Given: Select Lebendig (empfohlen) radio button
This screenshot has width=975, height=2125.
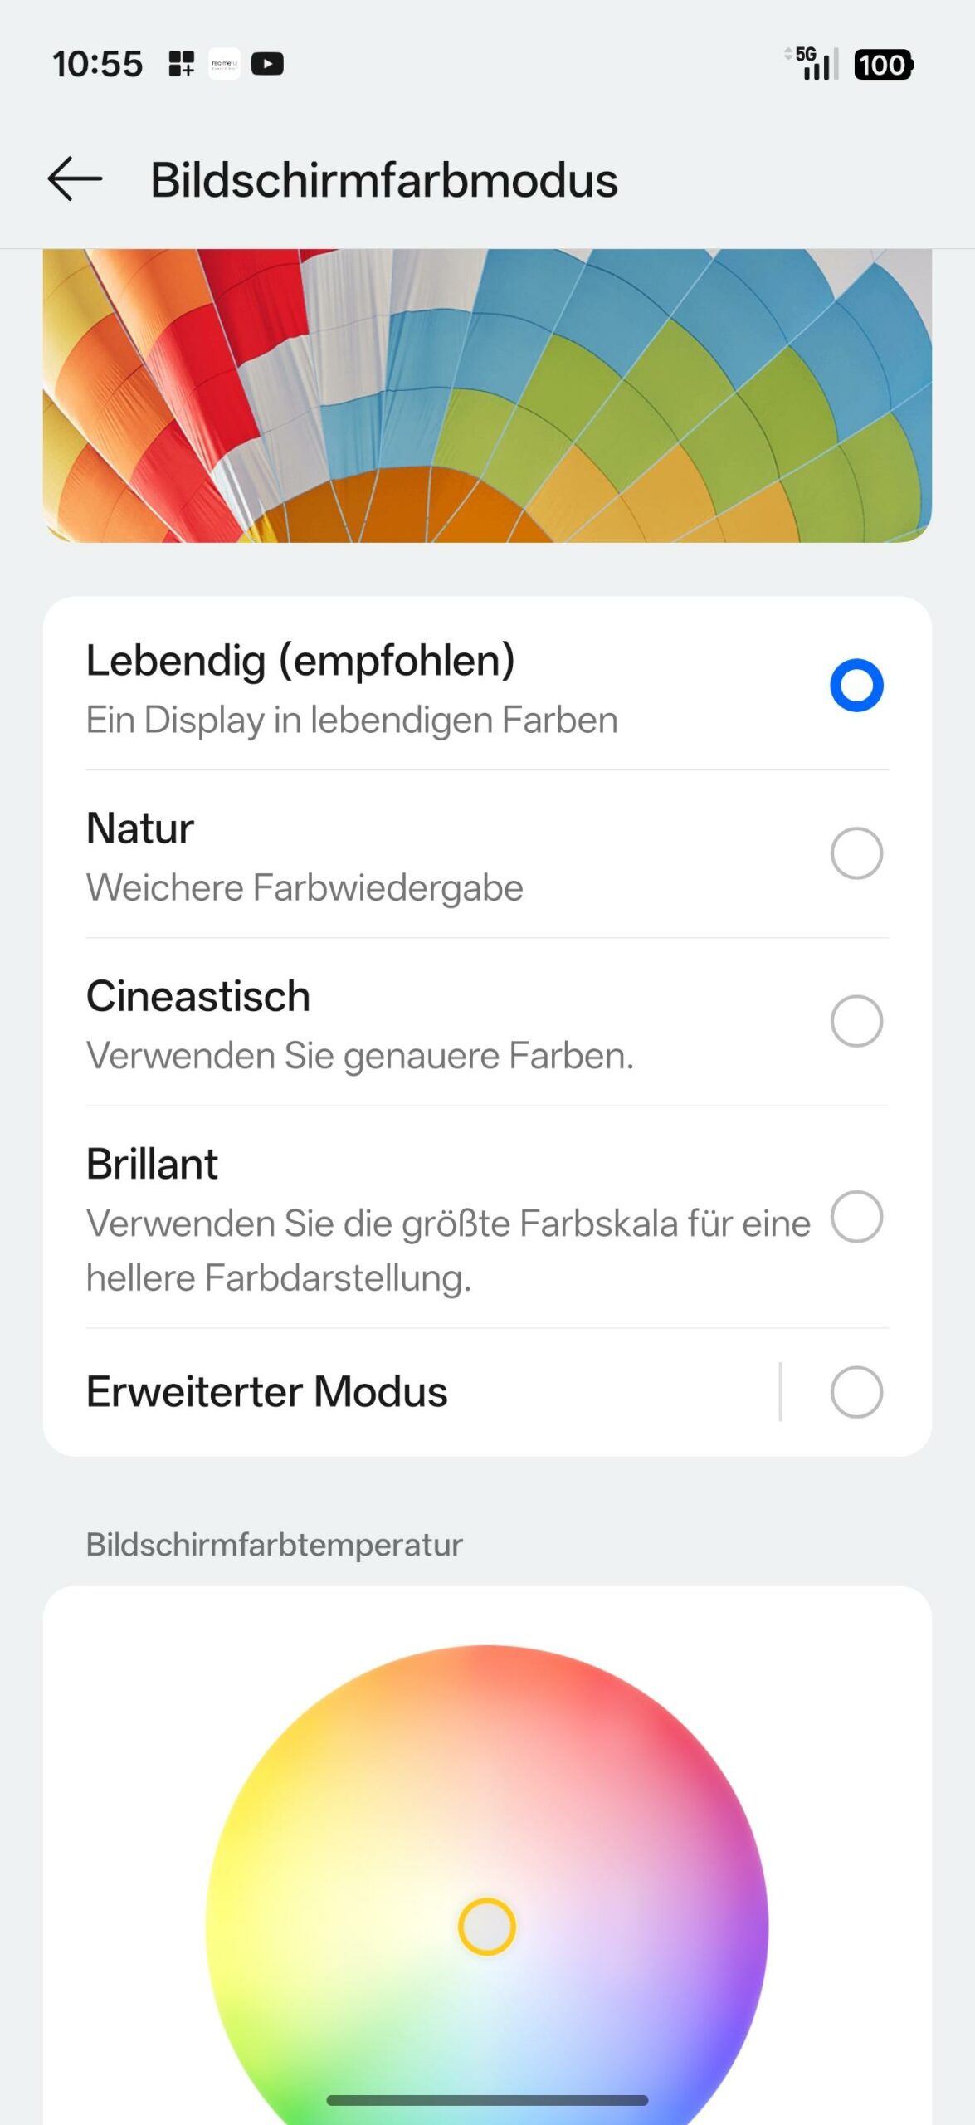Looking at the screenshot, I should coord(856,686).
